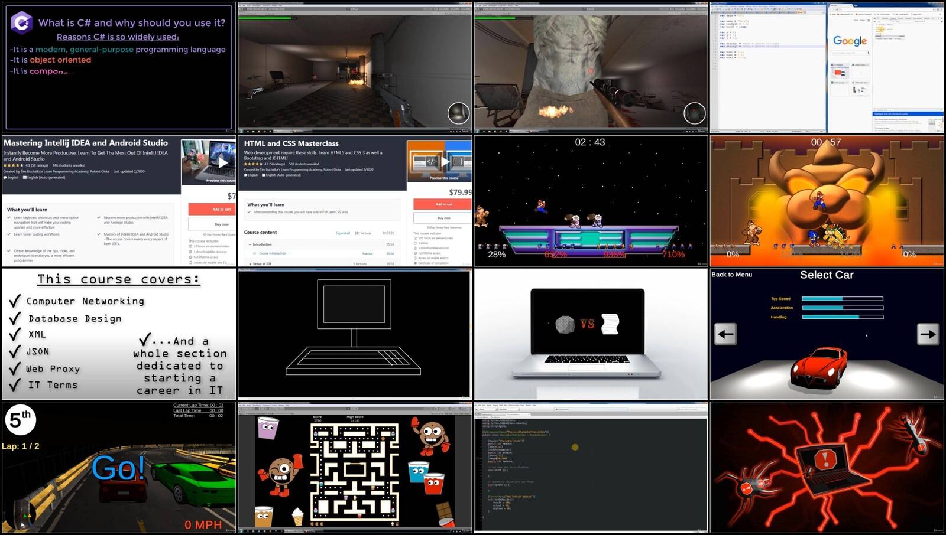Click the 'Web Proxy' checkmark

point(15,369)
